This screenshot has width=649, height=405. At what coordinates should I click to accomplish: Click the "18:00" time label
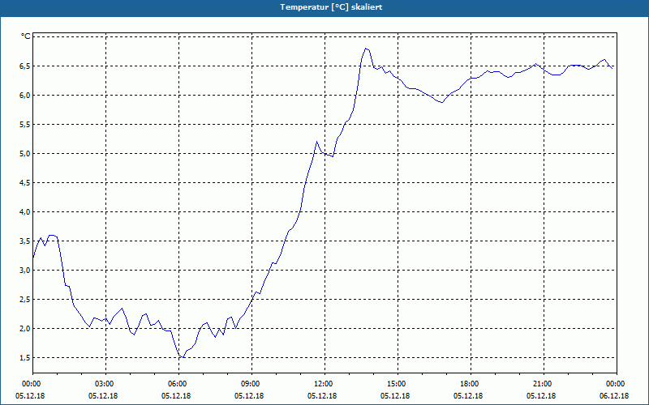(469, 384)
